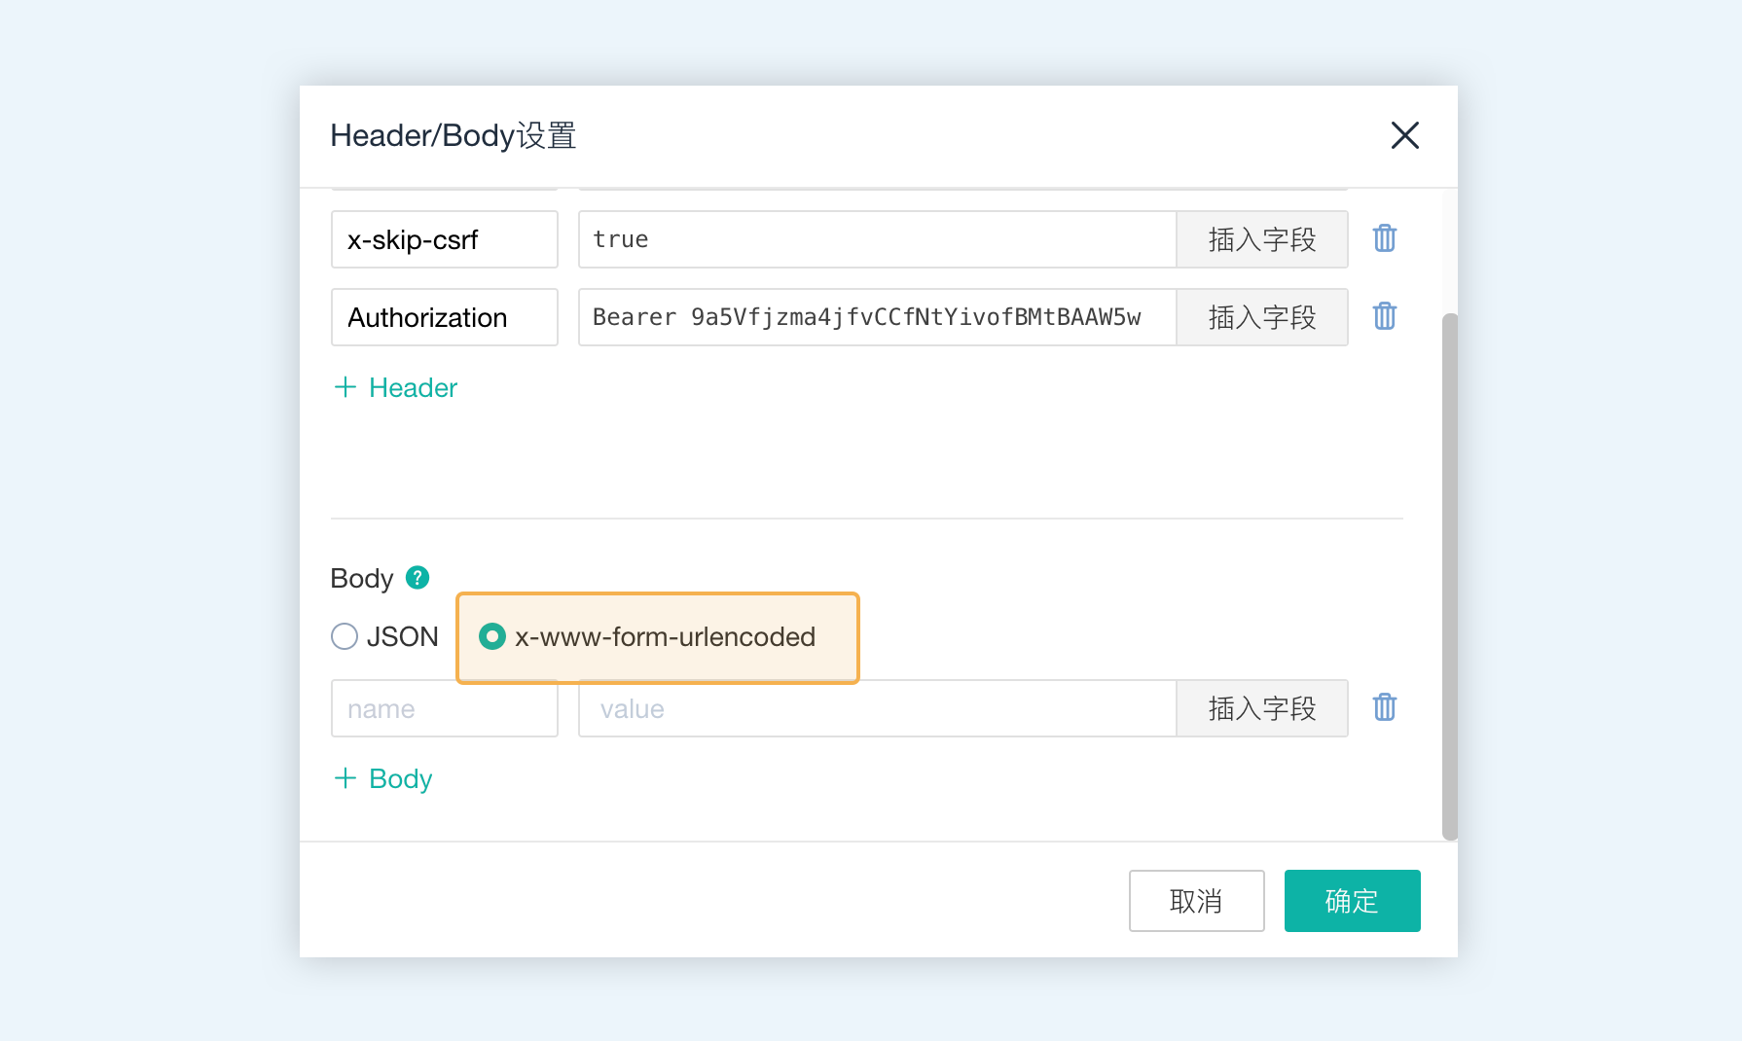Click the plus icon to add Body
Screen dimensions: 1742x1041
345,778
